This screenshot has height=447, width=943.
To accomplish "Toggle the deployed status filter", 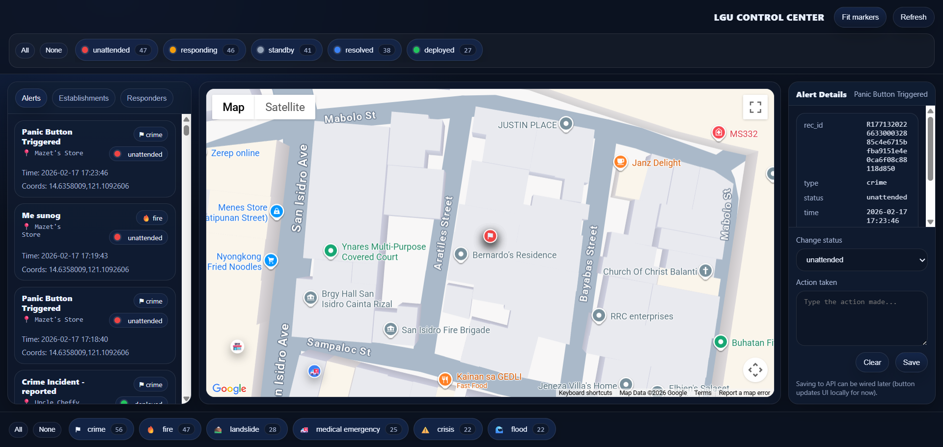I will point(444,50).
